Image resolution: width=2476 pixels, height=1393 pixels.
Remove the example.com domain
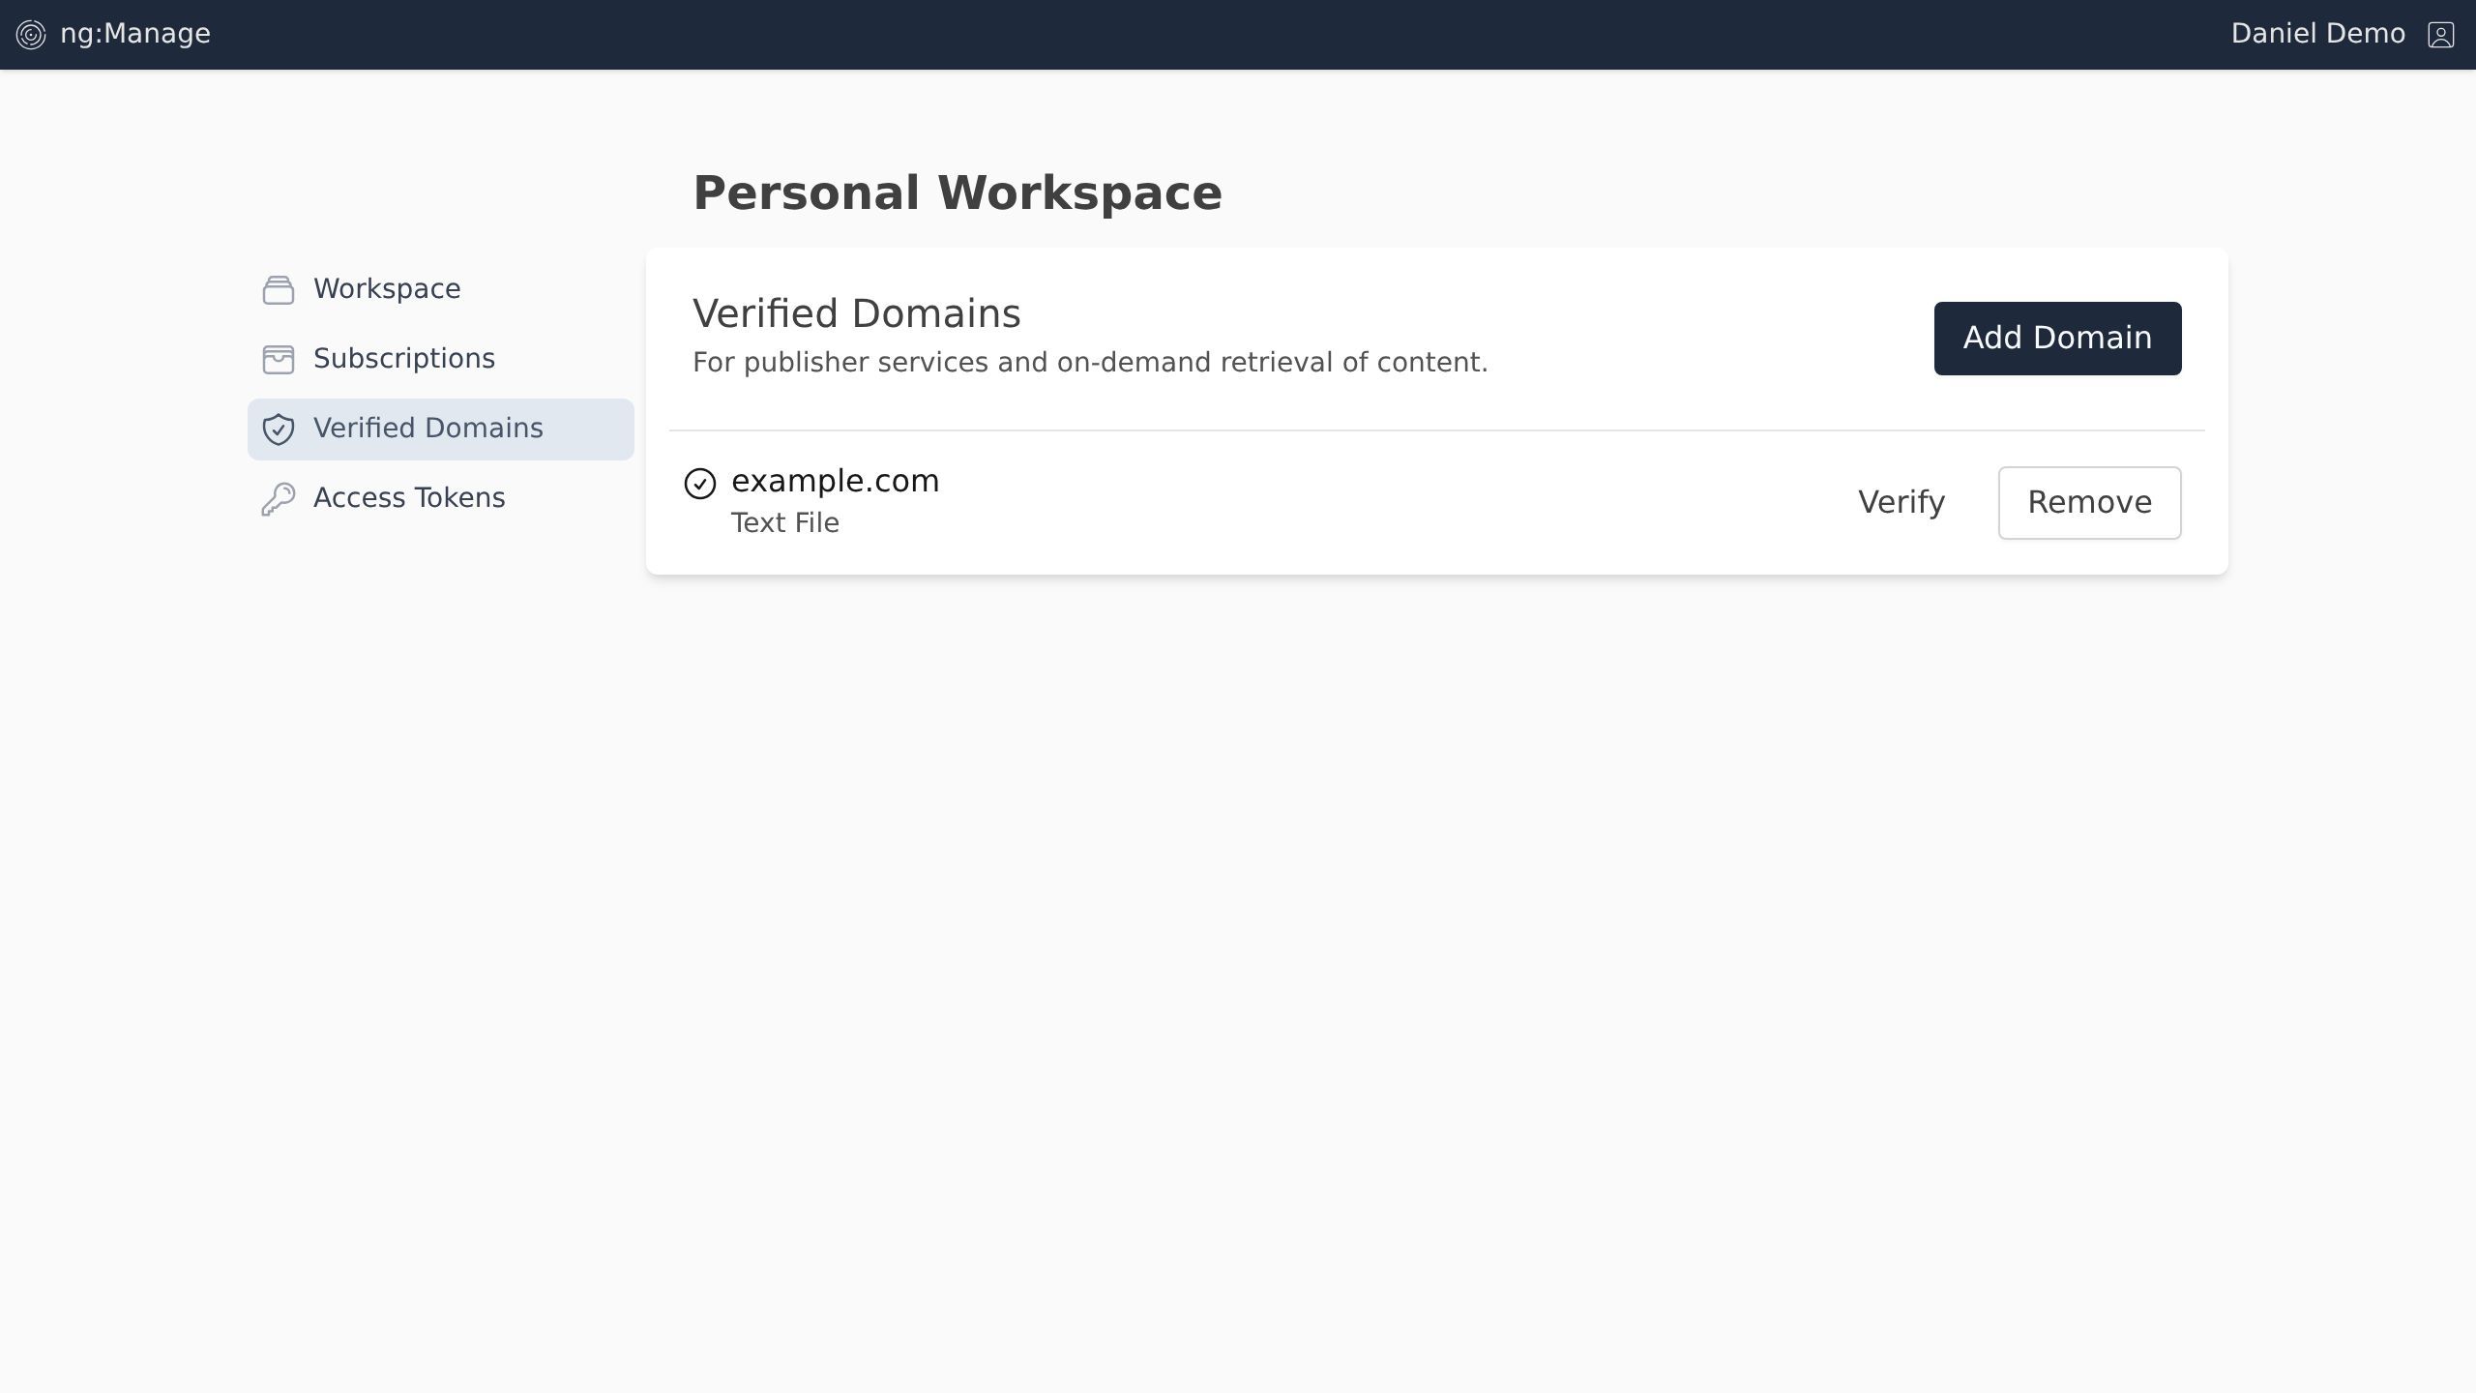point(2089,502)
